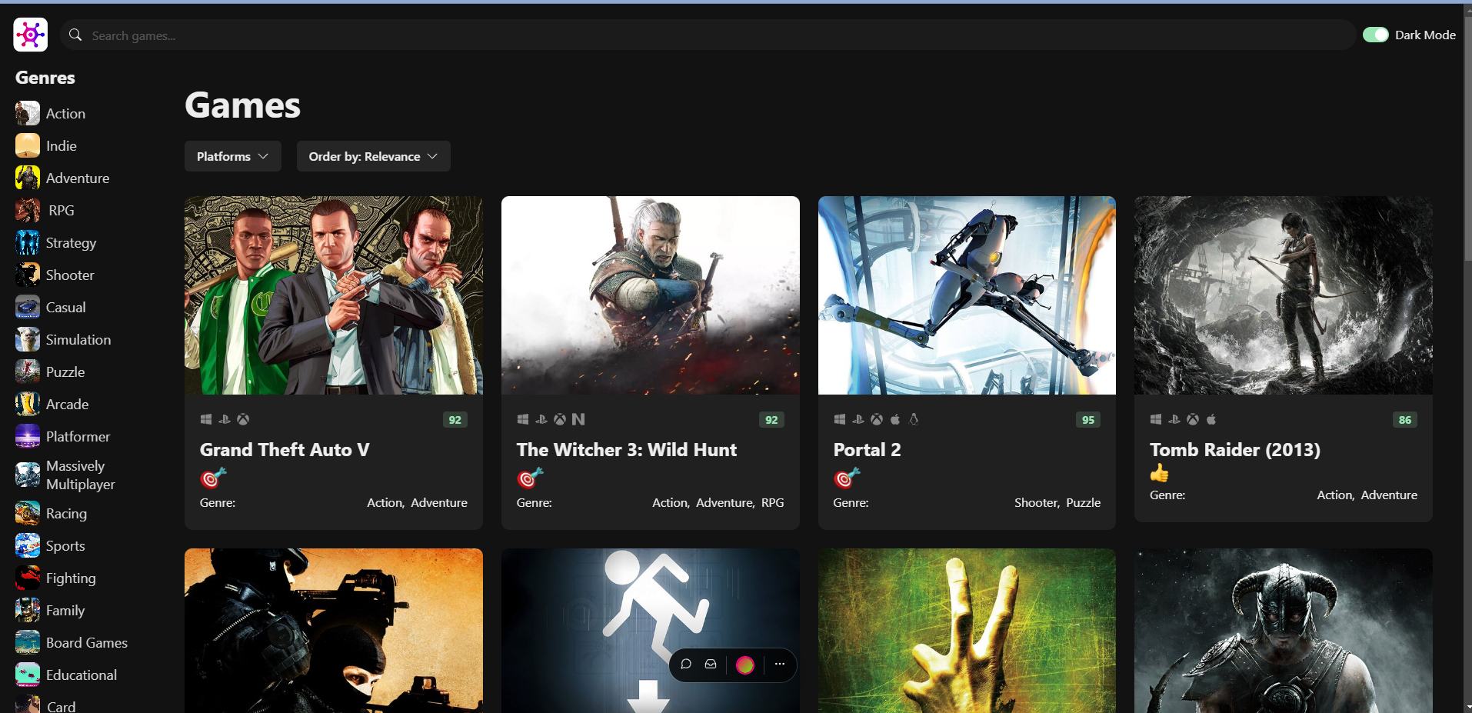Select the Adventure genre link under Tomb Raider
This screenshot has width=1472, height=713.
click(1389, 495)
